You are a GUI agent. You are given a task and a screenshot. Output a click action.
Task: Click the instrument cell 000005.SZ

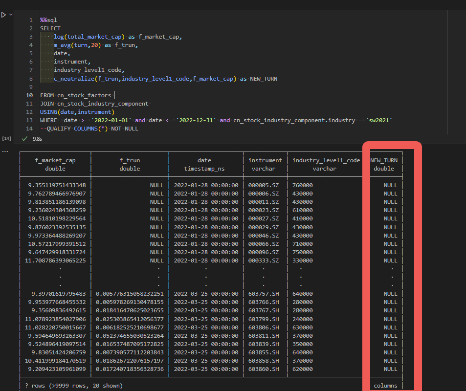click(x=264, y=185)
